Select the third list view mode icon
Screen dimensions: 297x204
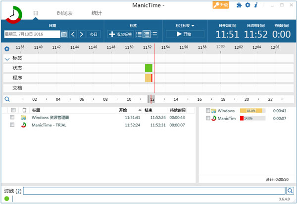[x=154, y=34]
